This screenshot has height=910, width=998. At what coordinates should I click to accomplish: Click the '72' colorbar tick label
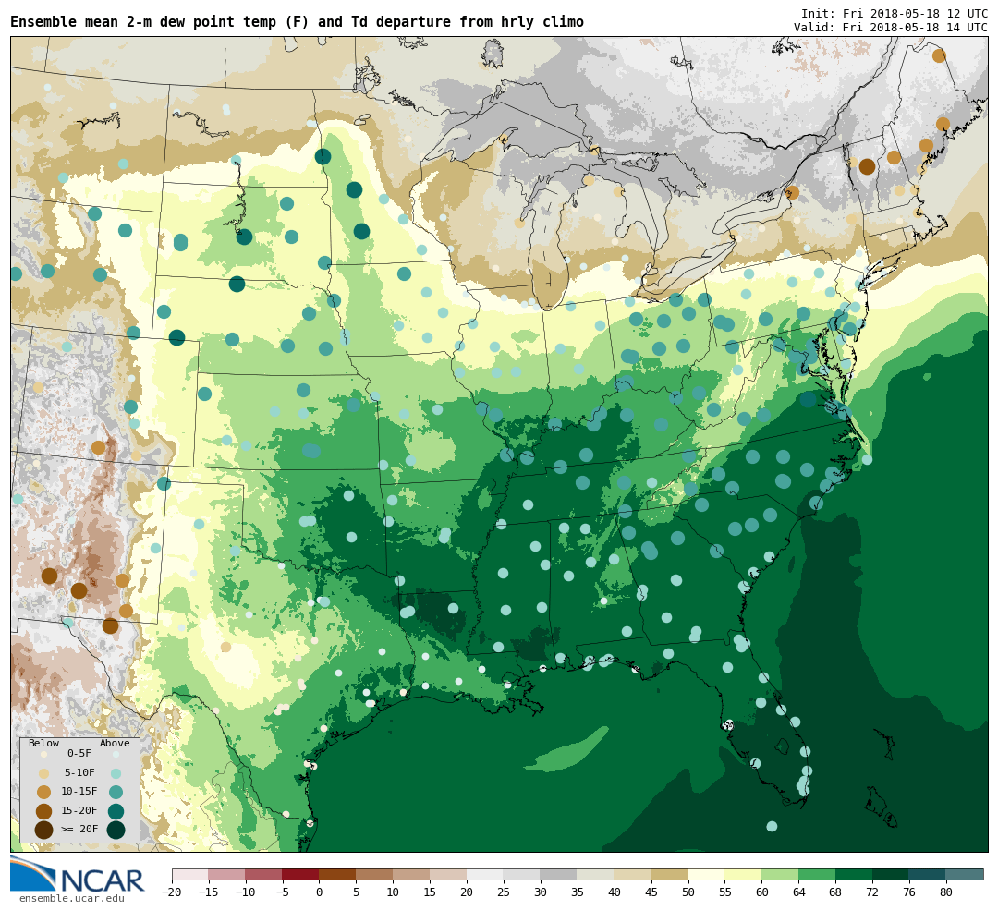coord(873,892)
